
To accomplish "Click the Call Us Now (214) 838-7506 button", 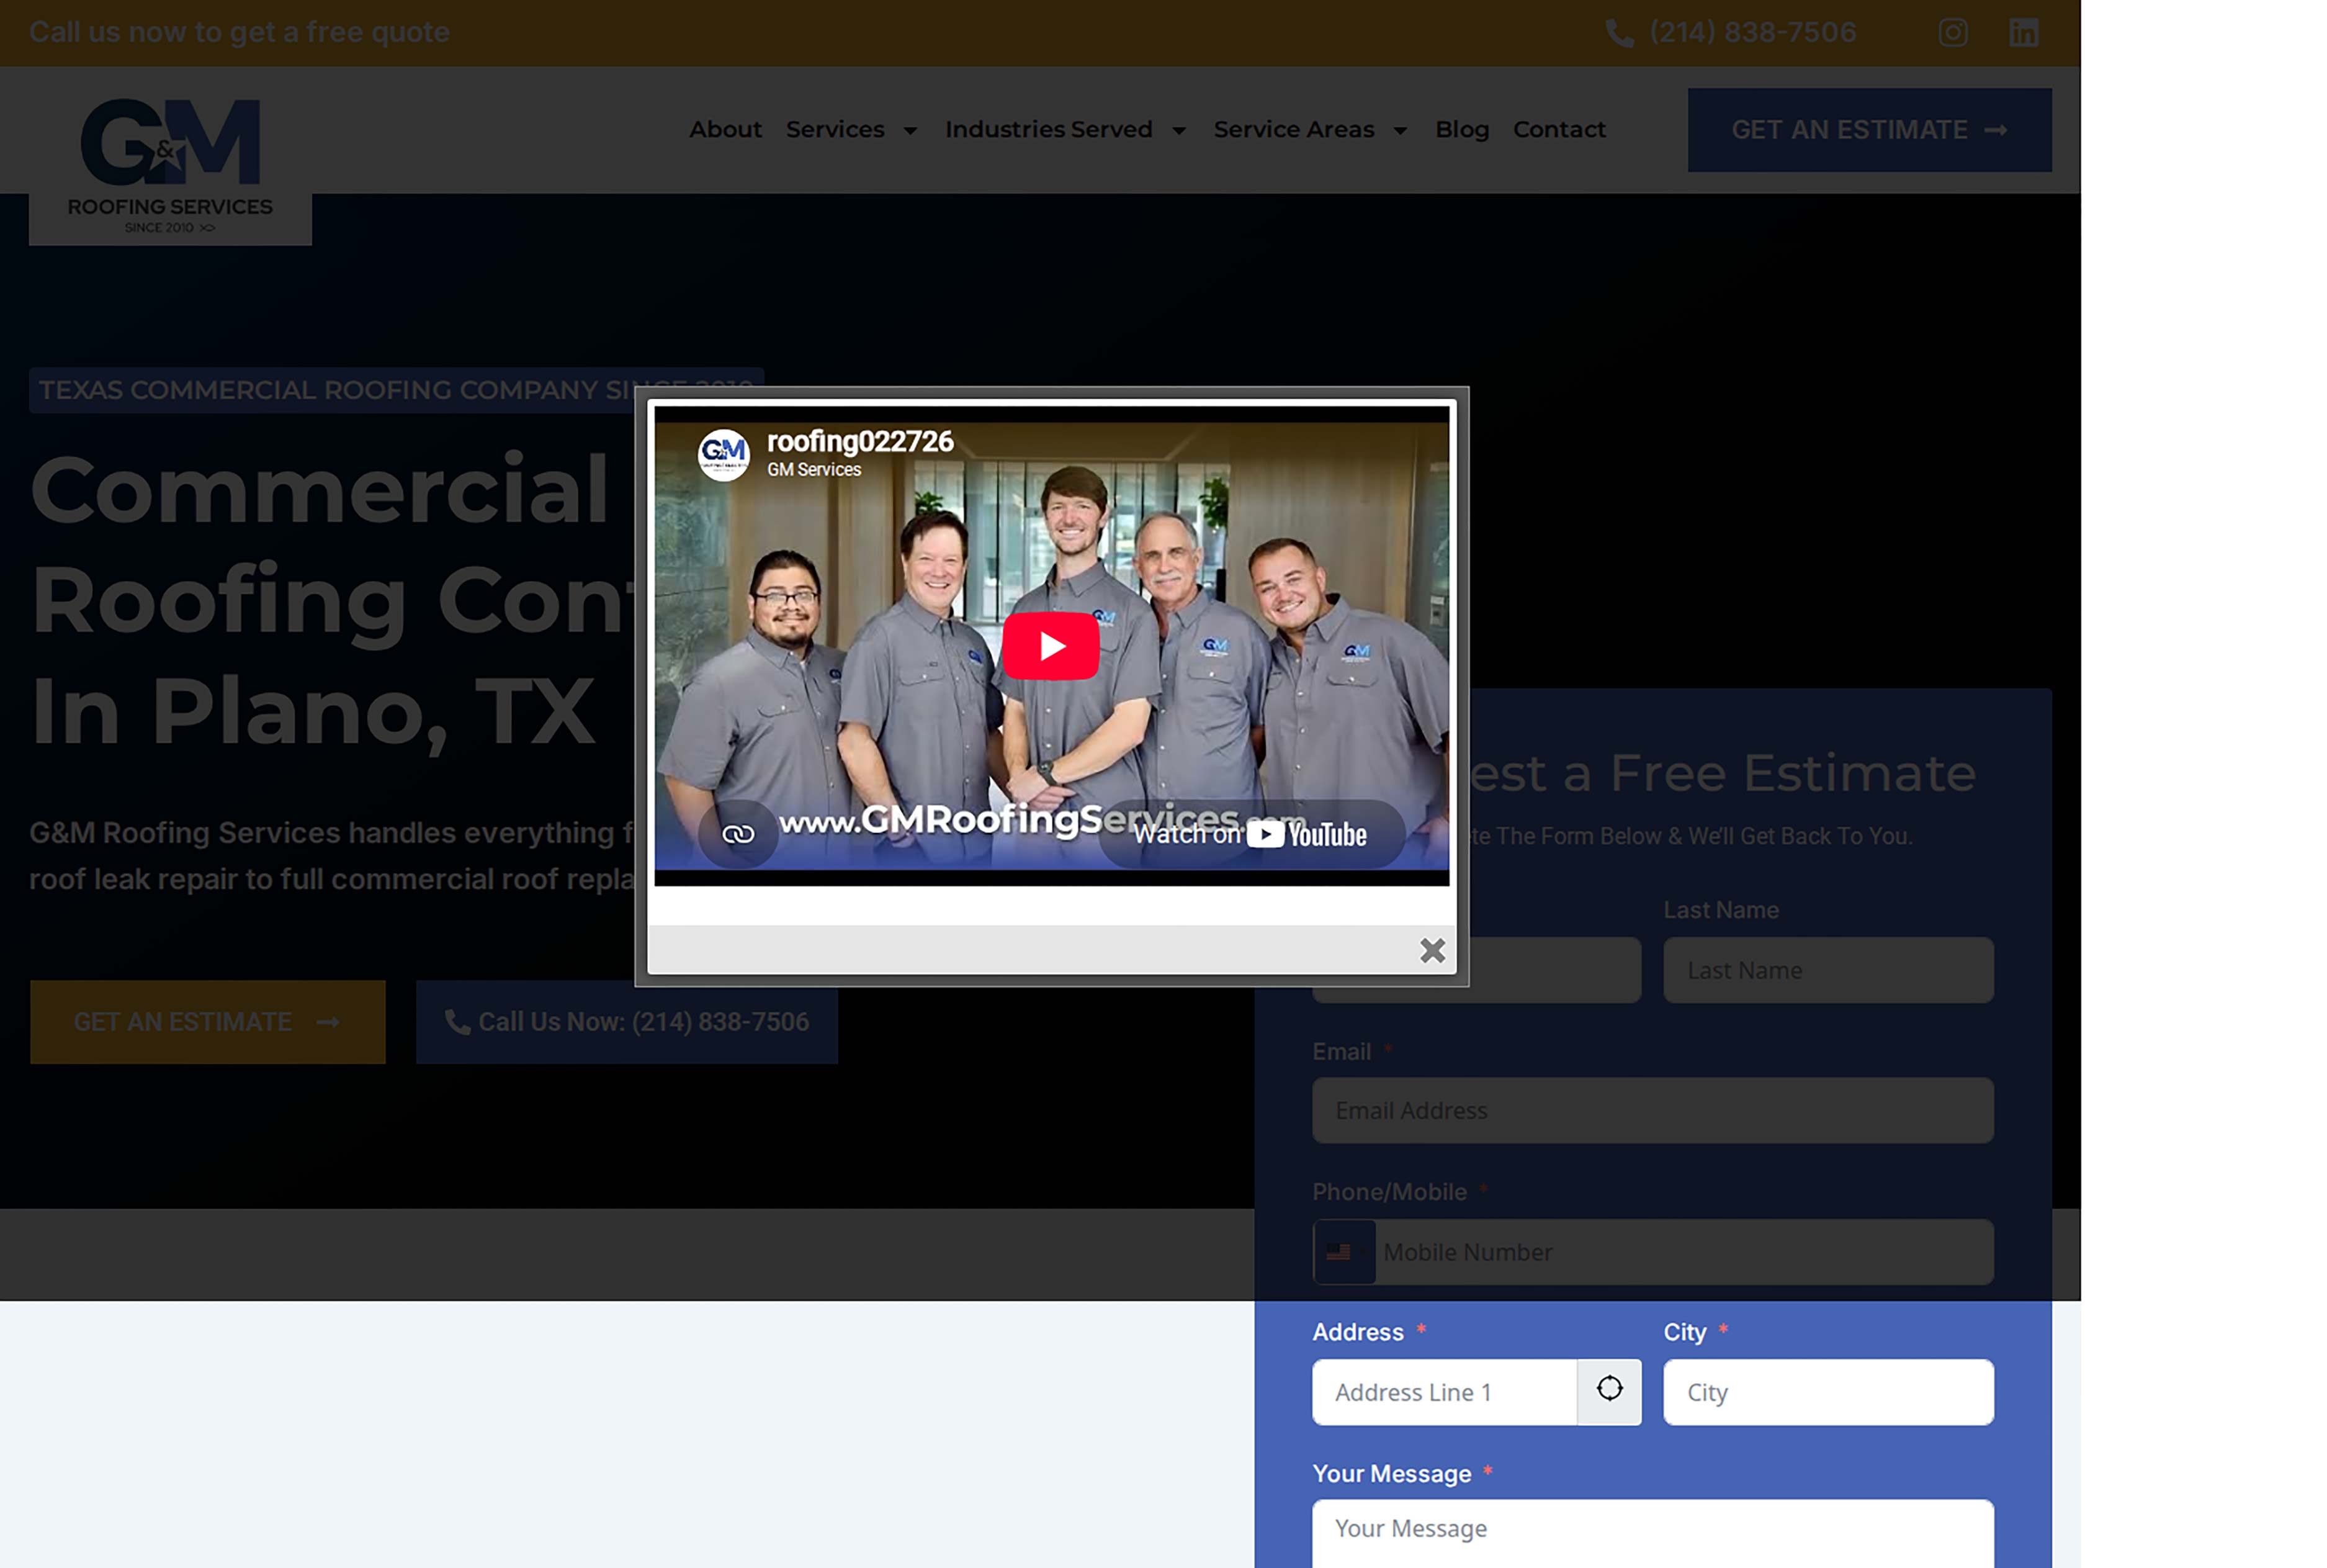I will [625, 1021].
